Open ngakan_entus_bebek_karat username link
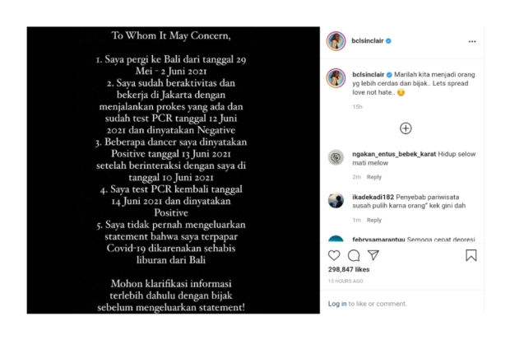The height and width of the screenshot is (340, 510). click(394, 154)
